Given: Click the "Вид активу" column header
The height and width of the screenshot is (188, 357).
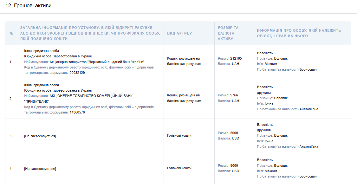Looking at the screenshot, I should coord(179,33).
